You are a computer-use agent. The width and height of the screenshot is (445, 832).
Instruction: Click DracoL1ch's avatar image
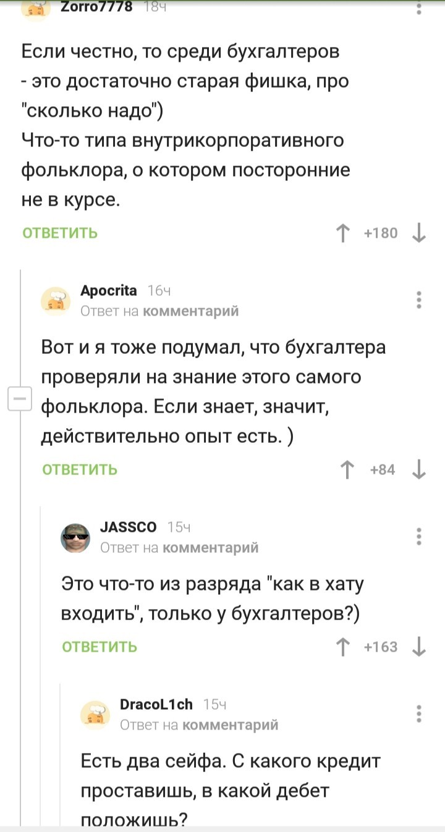[95, 714]
